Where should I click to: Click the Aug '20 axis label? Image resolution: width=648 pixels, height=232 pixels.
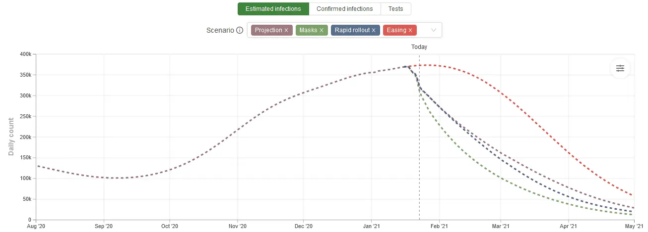coord(37,226)
